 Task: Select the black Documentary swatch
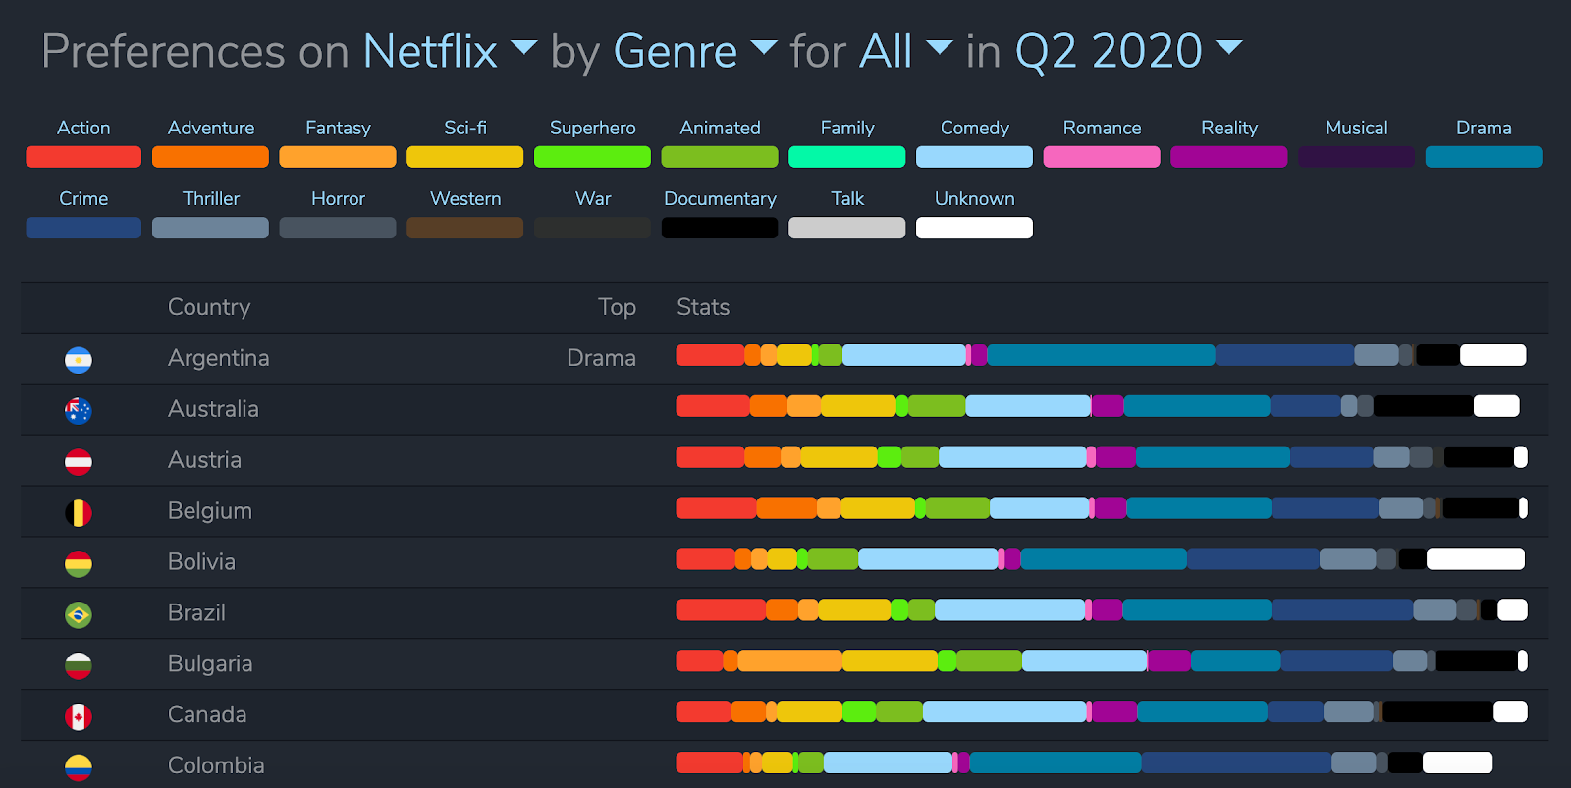point(720,228)
